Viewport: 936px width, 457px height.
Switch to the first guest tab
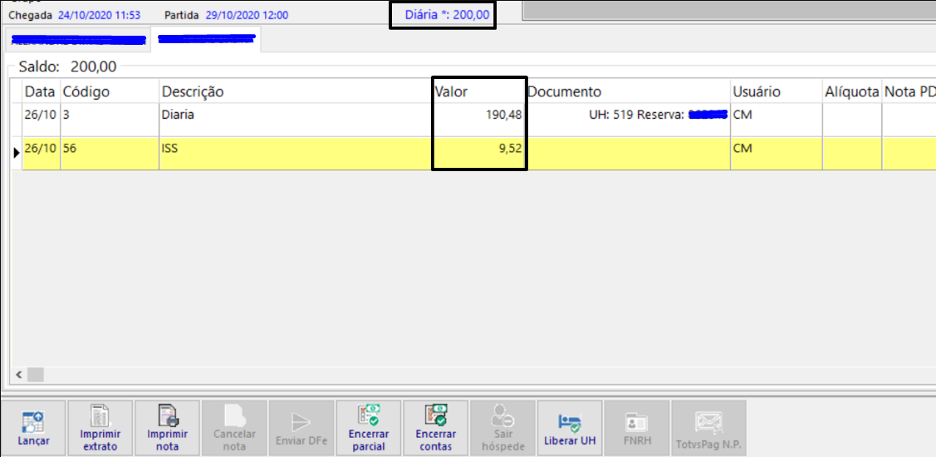tap(77, 41)
